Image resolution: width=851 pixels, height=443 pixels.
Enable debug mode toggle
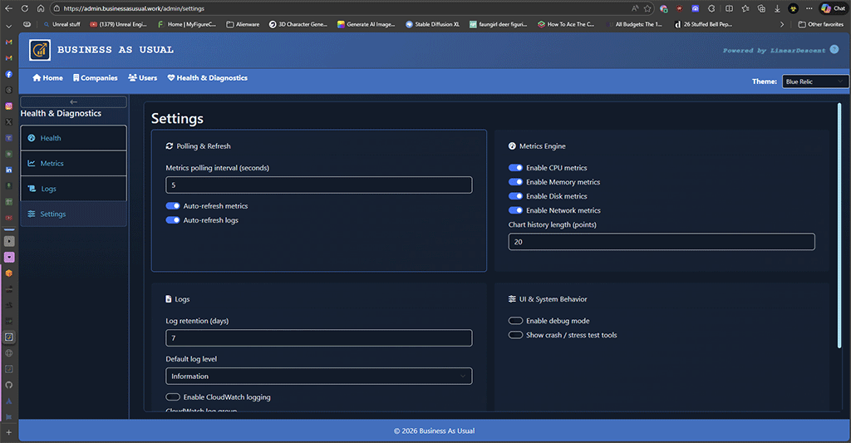[x=516, y=321]
